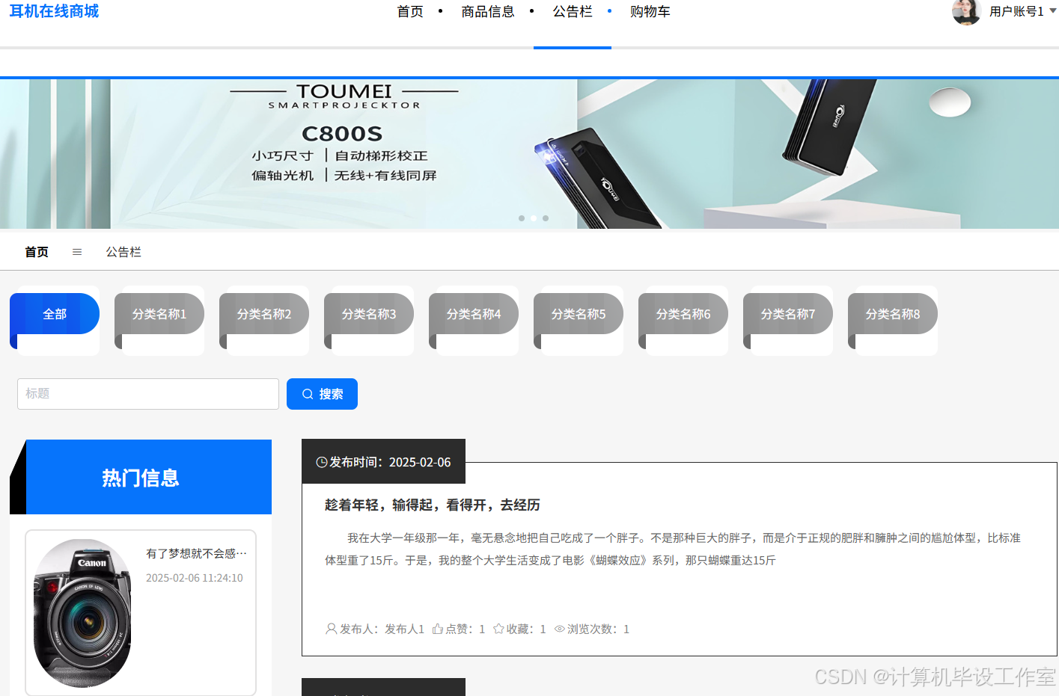Click the article excerpt about 蝴蝶效应
1059x696 pixels.
[673, 549]
